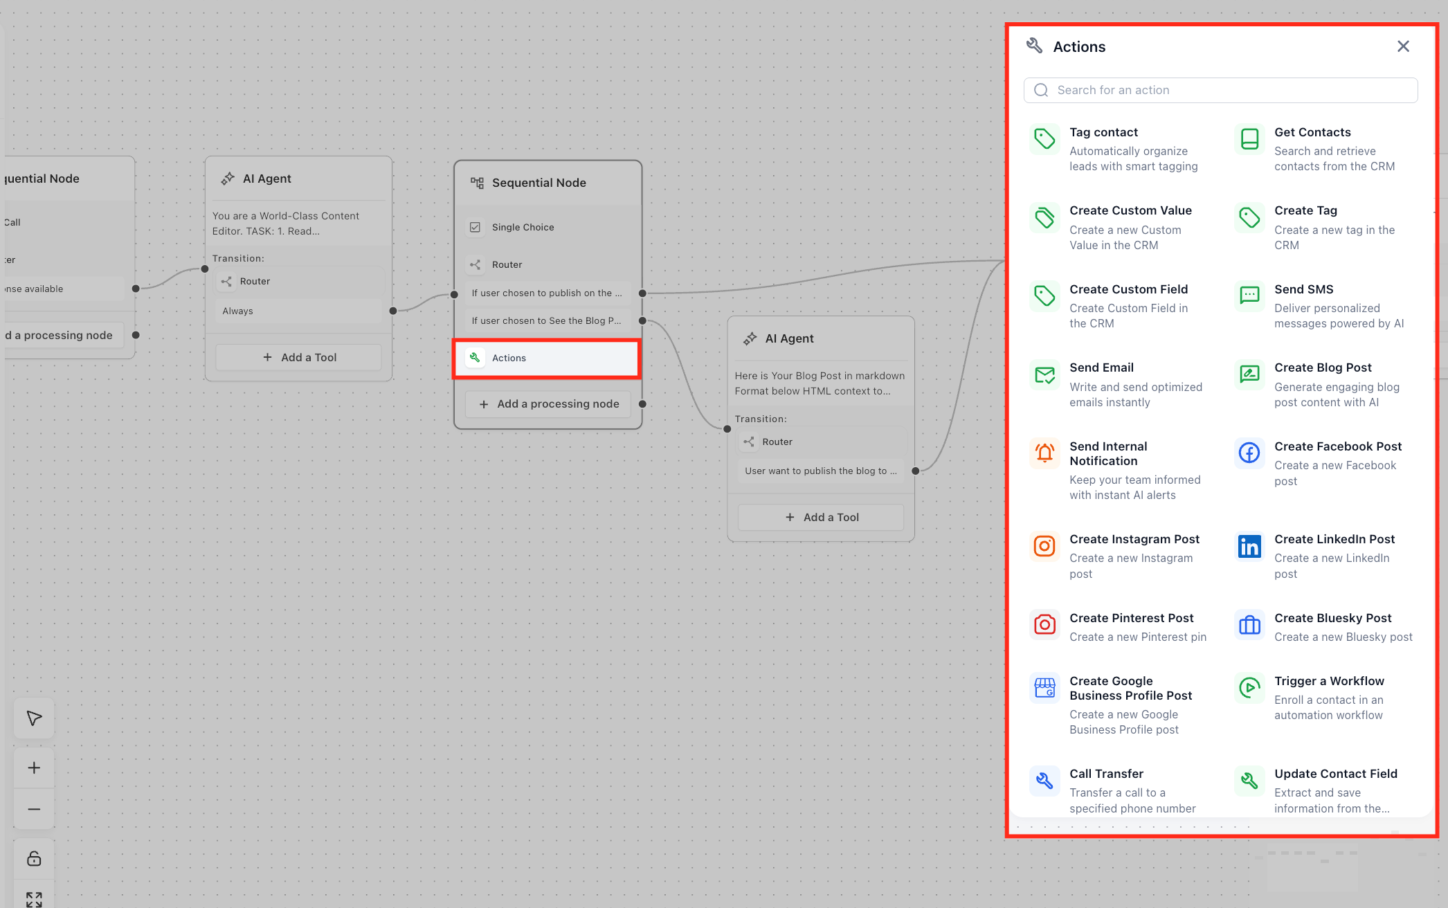The width and height of the screenshot is (1448, 908).
Task: Click the Router row in the first AI Agent
Action: click(299, 282)
